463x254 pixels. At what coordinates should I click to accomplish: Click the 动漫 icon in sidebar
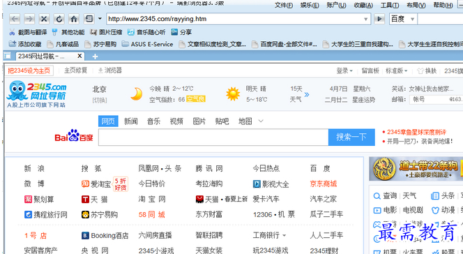(x=435, y=211)
